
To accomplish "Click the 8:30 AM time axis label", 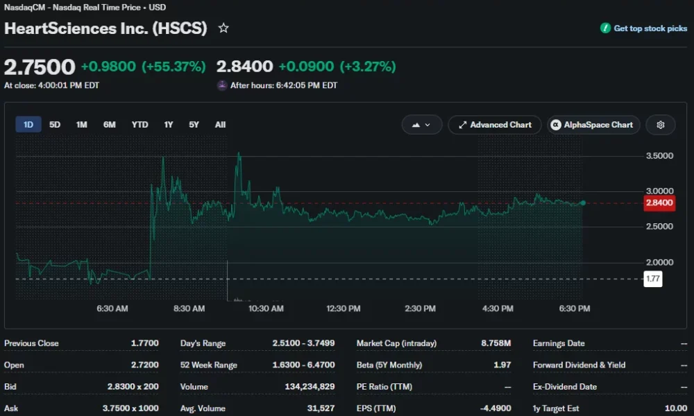I will [189, 309].
